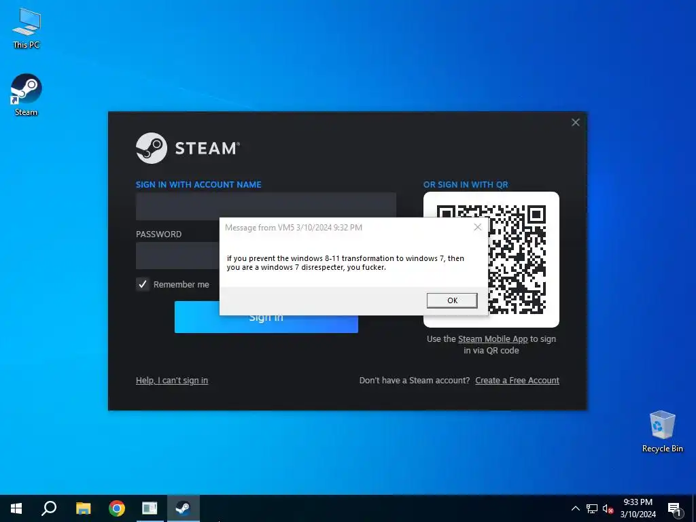696x522 pixels.
Task: Click the OR SIGN IN WITH QR label
Action: tap(466, 185)
